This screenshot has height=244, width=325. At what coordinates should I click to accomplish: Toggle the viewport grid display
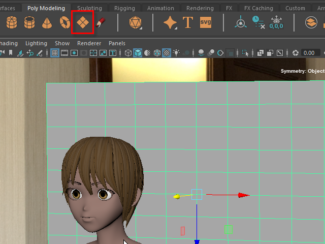point(55,53)
